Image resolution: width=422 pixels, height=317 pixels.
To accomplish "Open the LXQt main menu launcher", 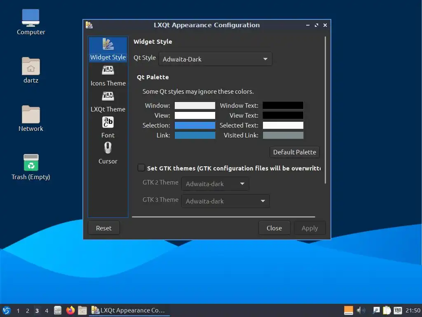I will (x=7, y=310).
